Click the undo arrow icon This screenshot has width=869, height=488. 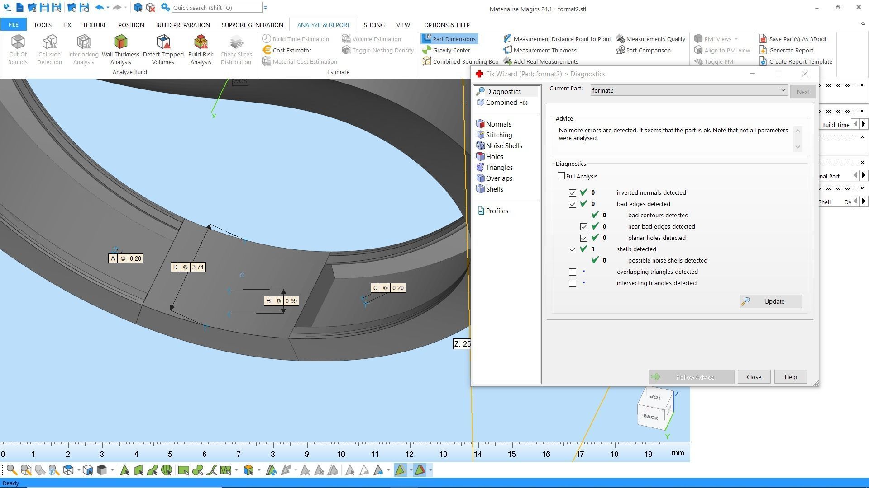100,8
